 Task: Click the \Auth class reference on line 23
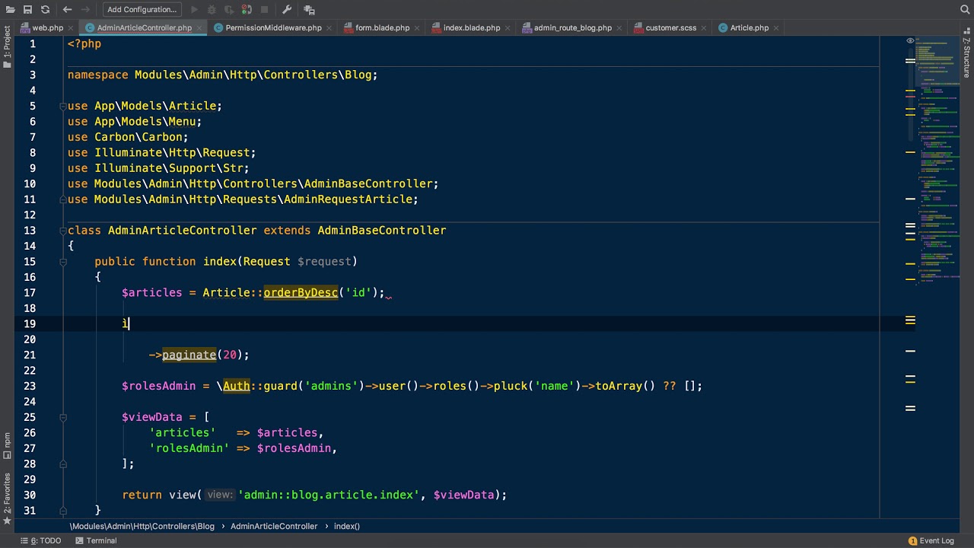pos(233,386)
